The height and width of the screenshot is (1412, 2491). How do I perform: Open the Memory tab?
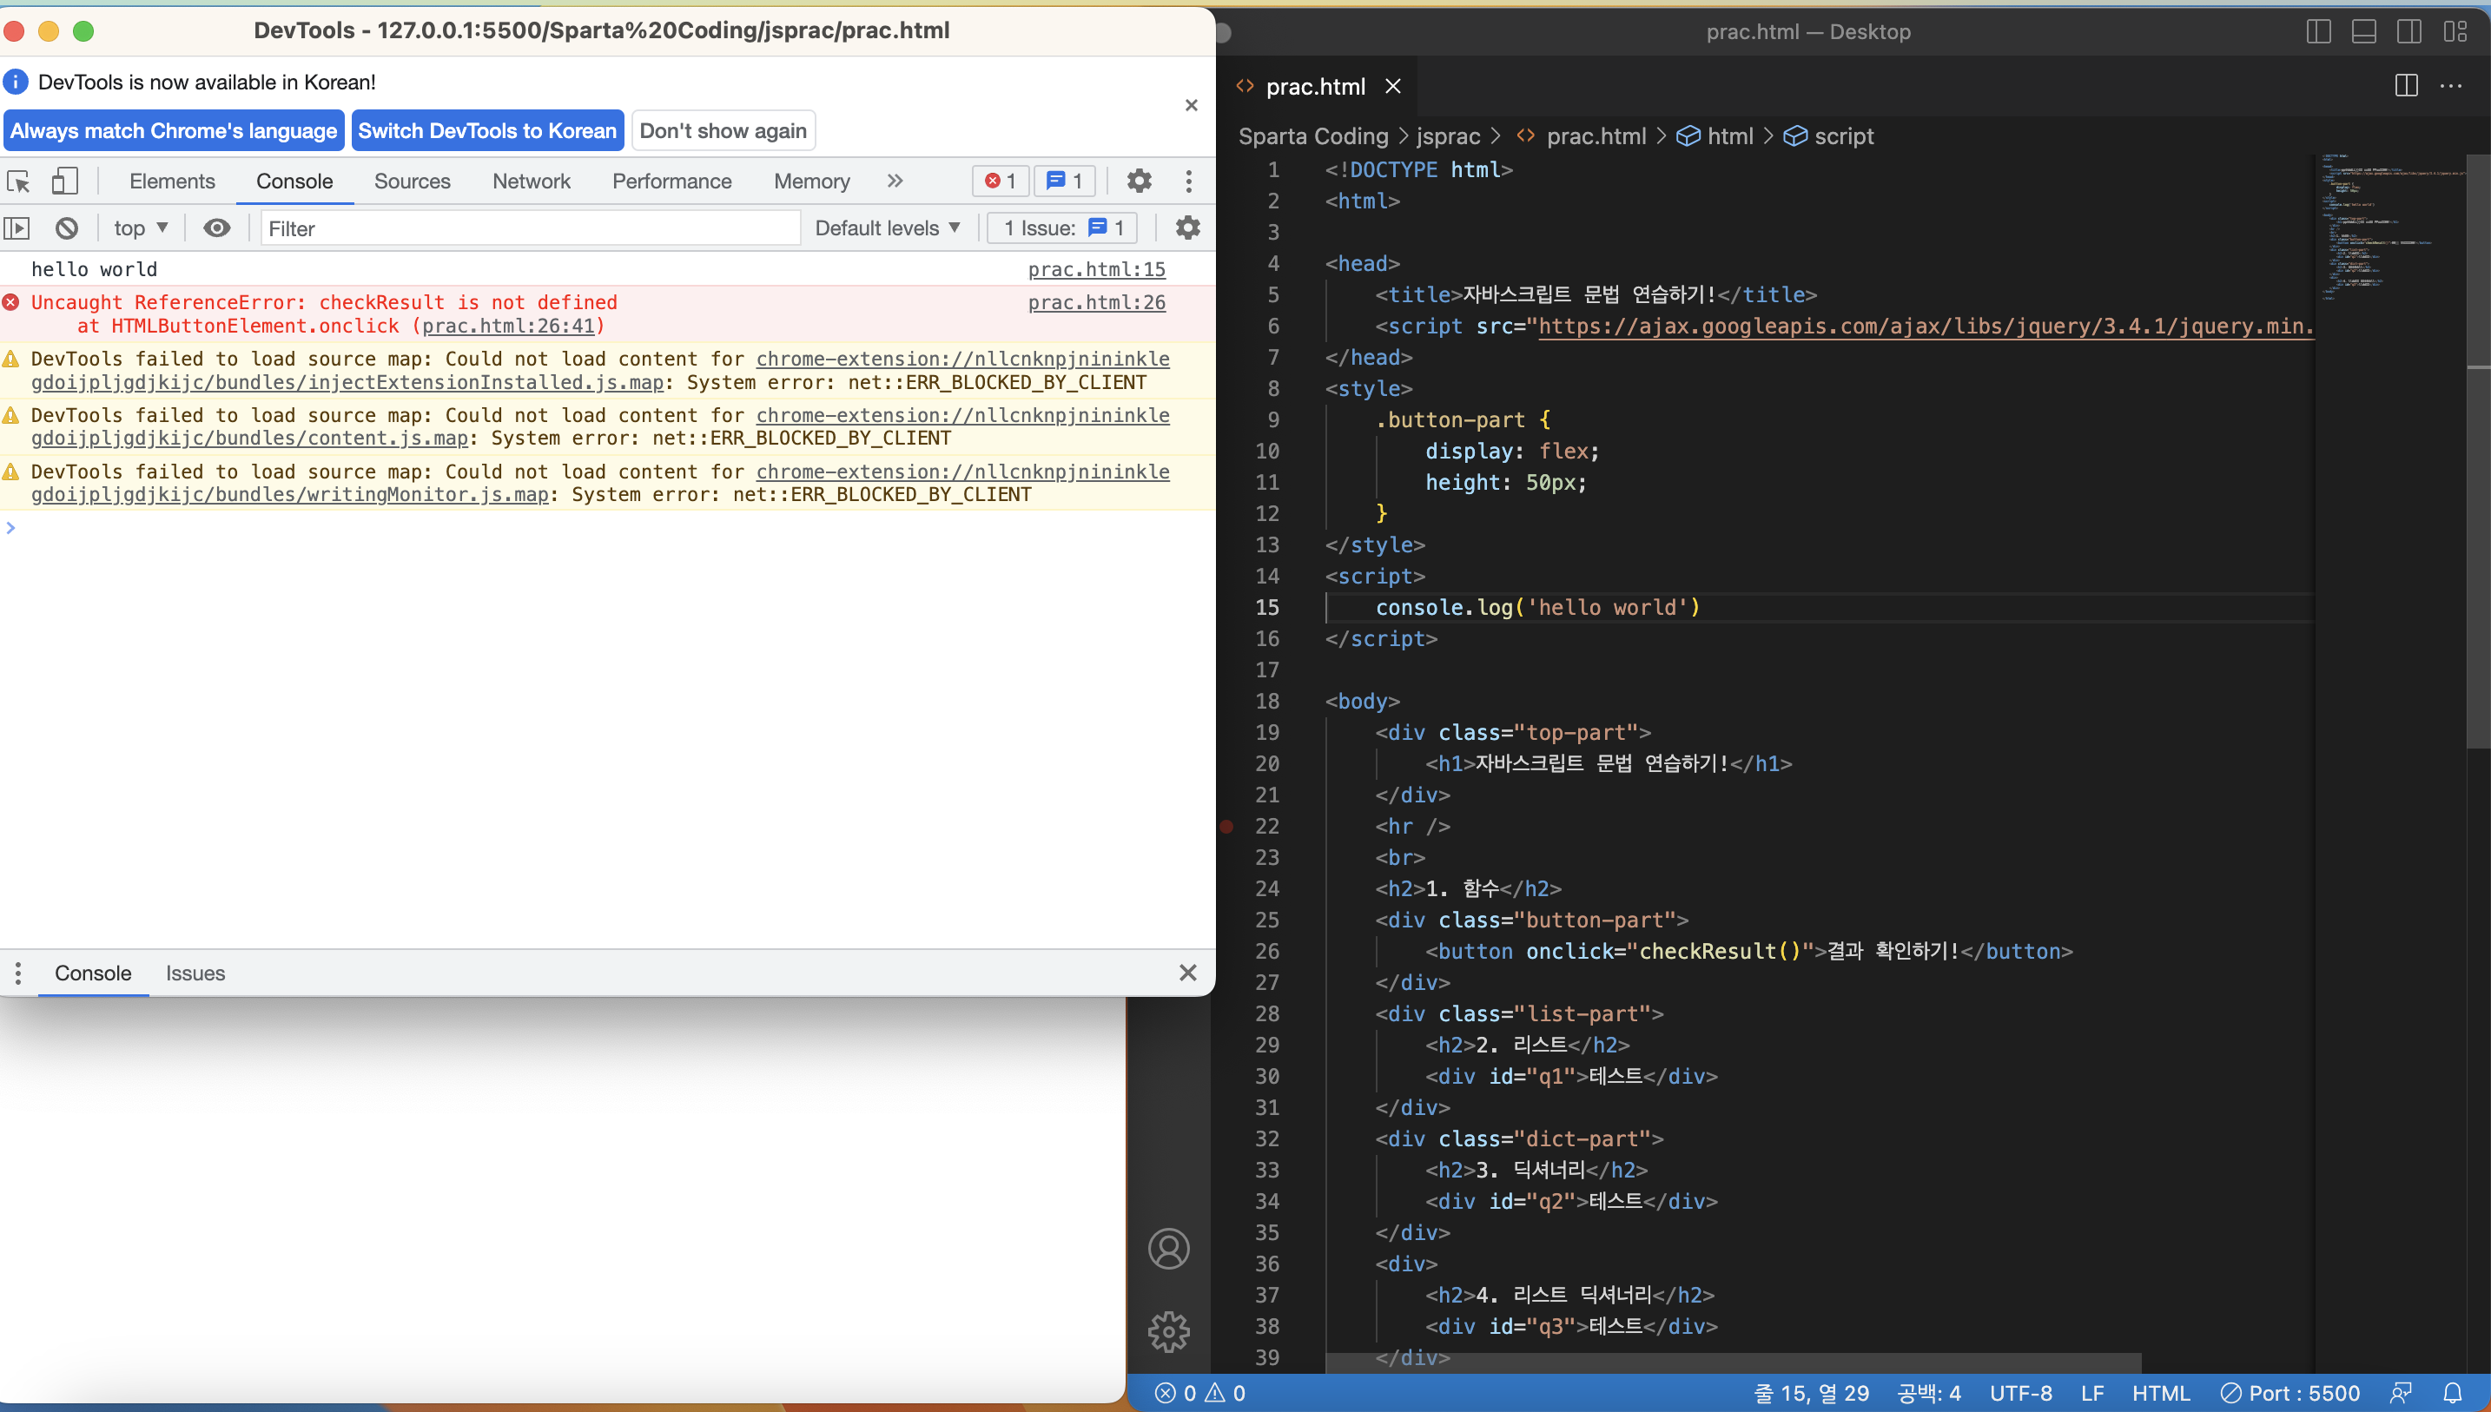pyautogui.click(x=811, y=181)
